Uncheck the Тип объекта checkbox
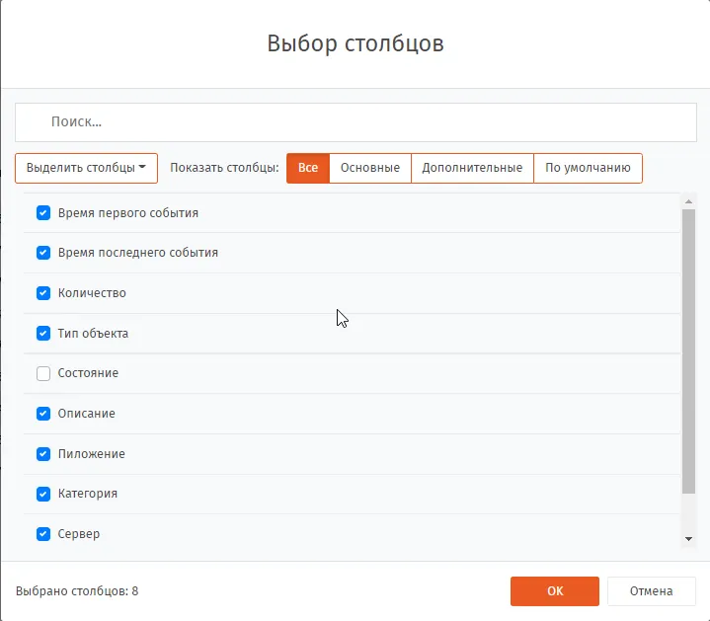 coord(43,333)
